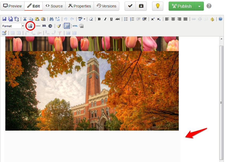The image size is (226, 162).
Task: Toggle italic formatting
Action: [x=105, y=19]
